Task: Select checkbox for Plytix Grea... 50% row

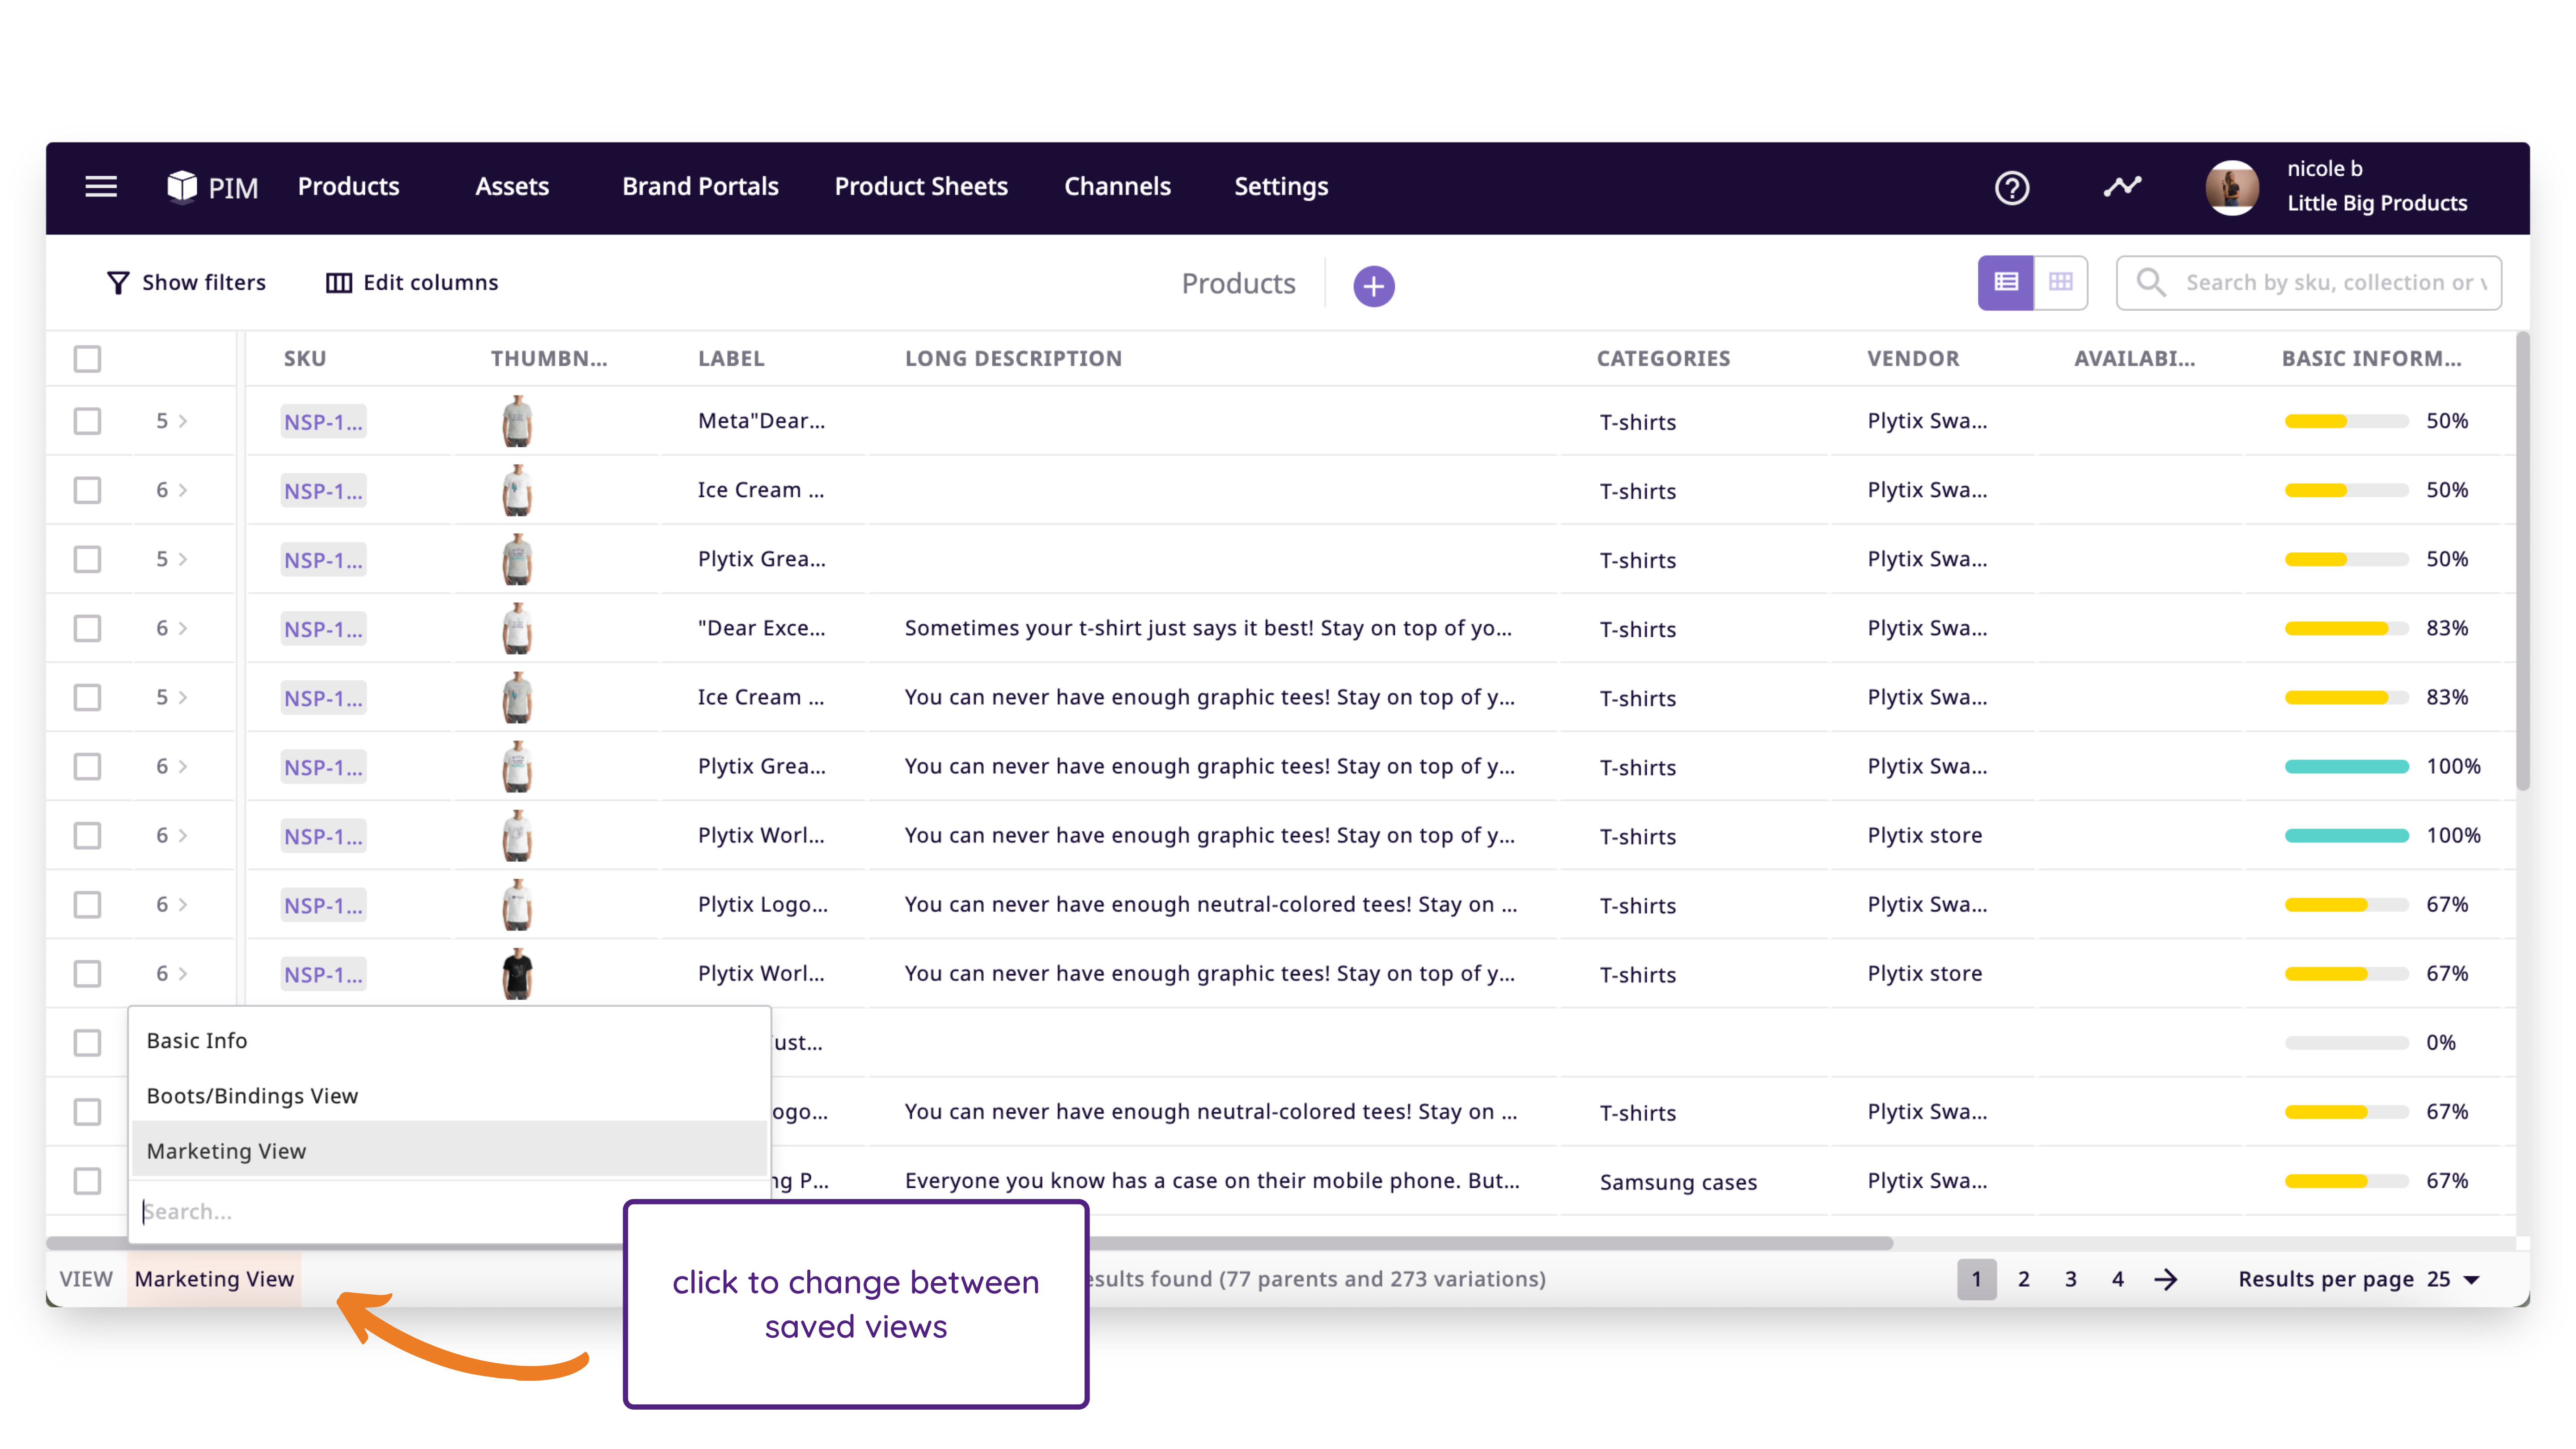Action: (x=87, y=559)
